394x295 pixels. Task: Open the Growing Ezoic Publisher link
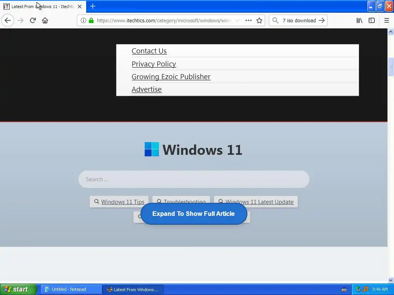[x=171, y=76]
